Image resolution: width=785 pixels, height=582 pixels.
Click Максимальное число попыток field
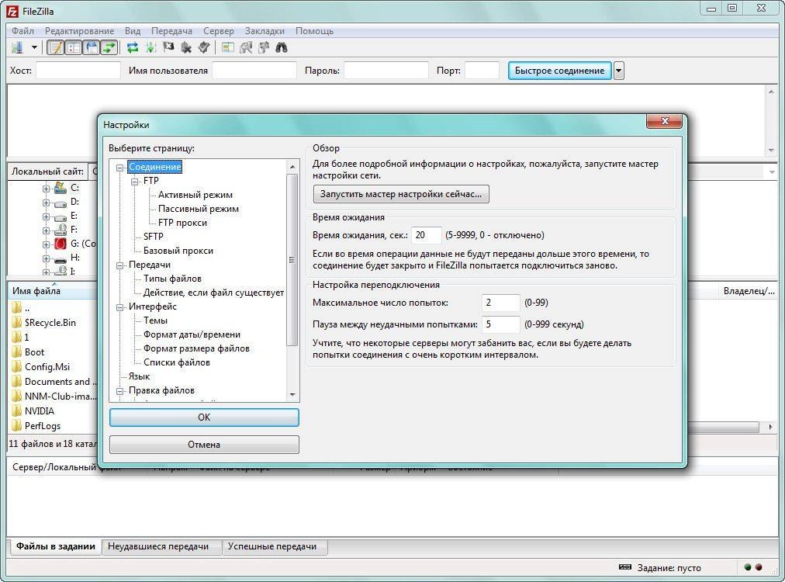500,303
